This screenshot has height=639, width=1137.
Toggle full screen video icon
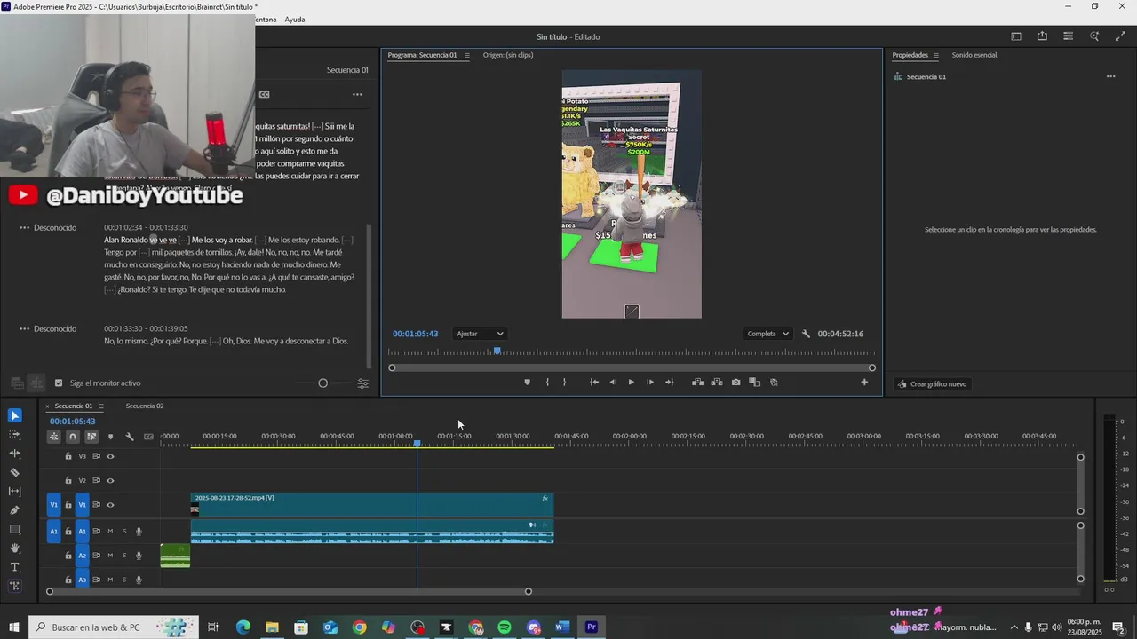click(x=1120, y=36)
